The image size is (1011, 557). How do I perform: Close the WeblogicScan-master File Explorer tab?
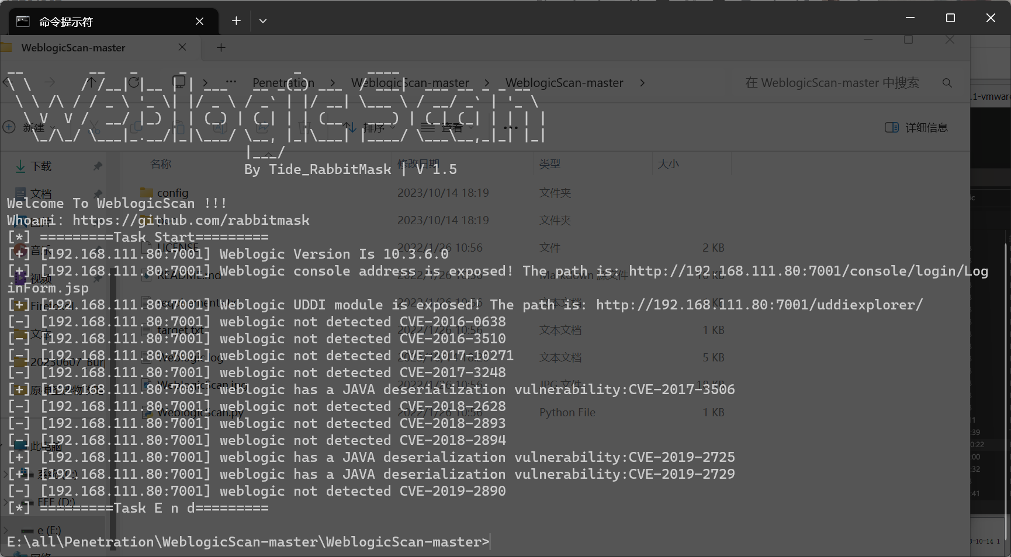182,47
